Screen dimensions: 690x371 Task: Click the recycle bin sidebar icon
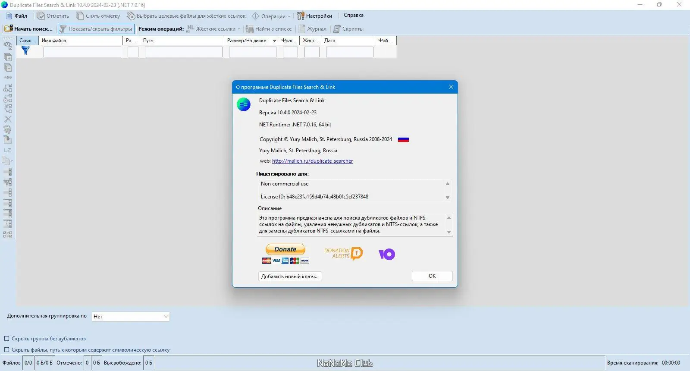(x=8, y=129)
